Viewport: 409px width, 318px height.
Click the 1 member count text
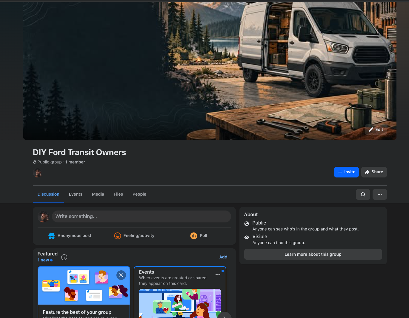click(75, 162)
